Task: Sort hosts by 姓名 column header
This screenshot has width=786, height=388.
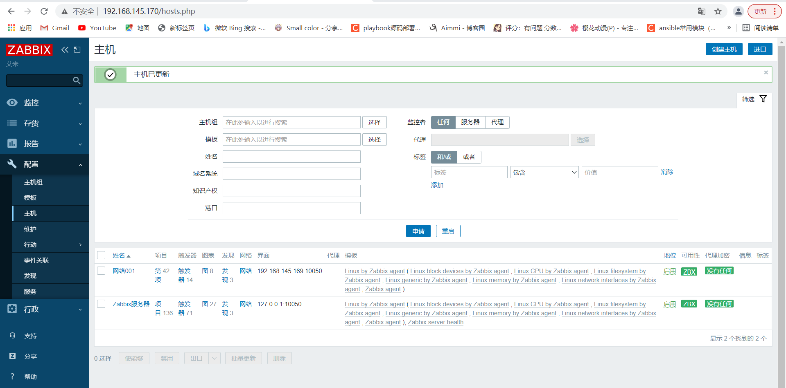Action: tap(121, 255)
